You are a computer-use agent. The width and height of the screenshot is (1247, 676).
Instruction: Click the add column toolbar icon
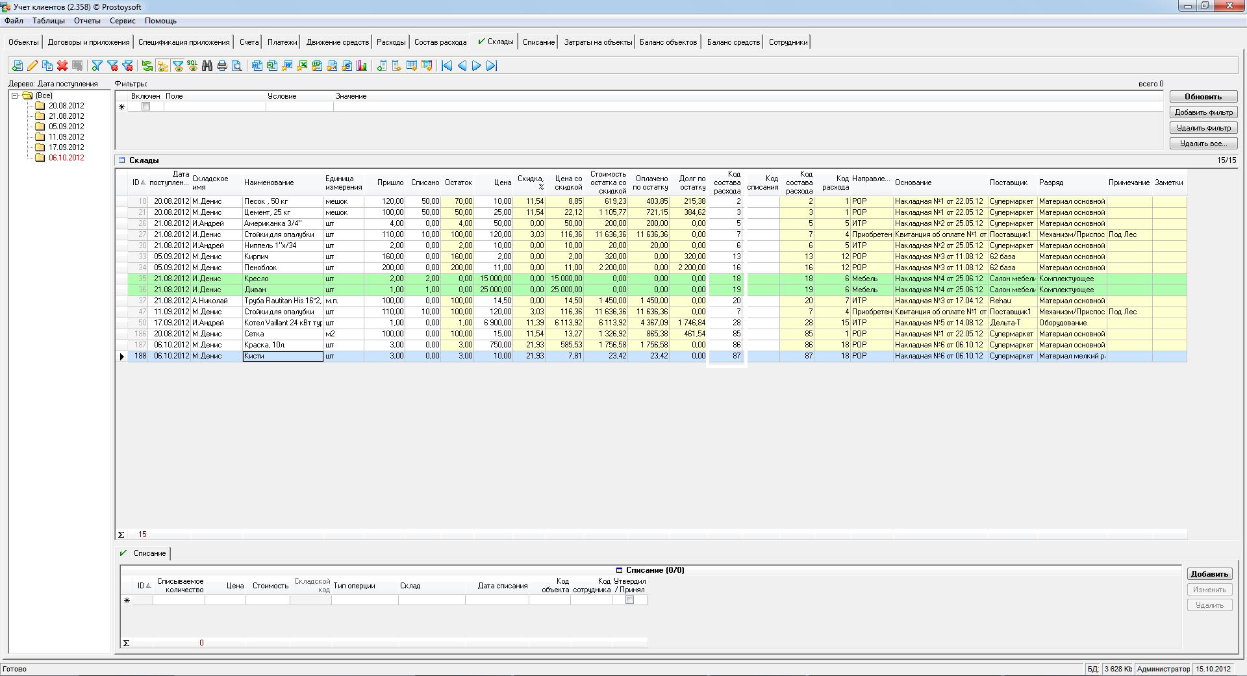[382, 66]
